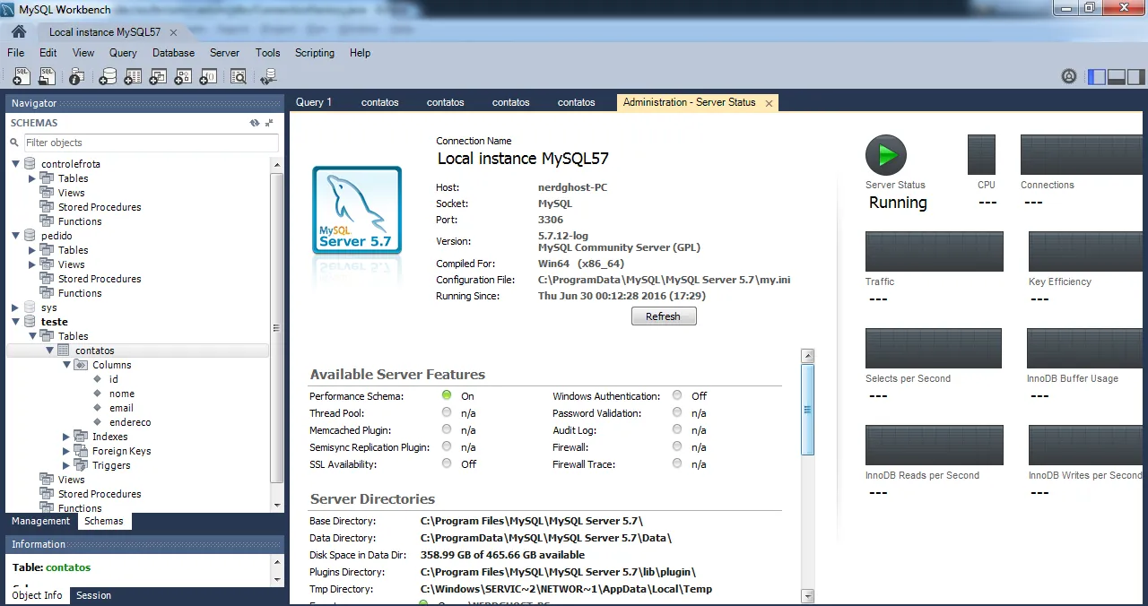Collapse the controlefrota schema node

[15, 164]
